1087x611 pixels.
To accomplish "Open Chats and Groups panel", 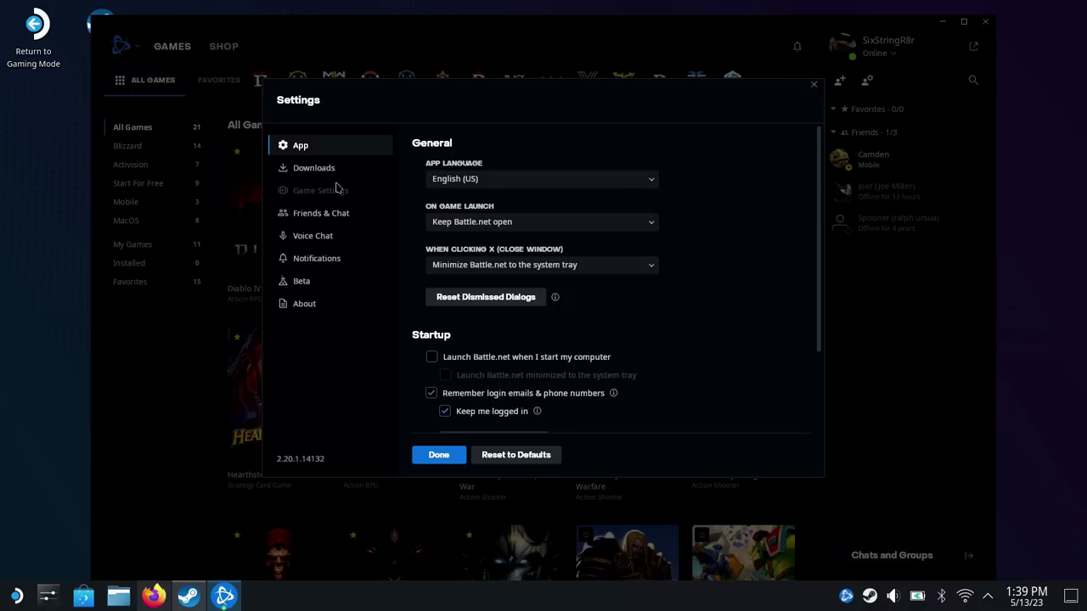I will [x=892, y=555].
